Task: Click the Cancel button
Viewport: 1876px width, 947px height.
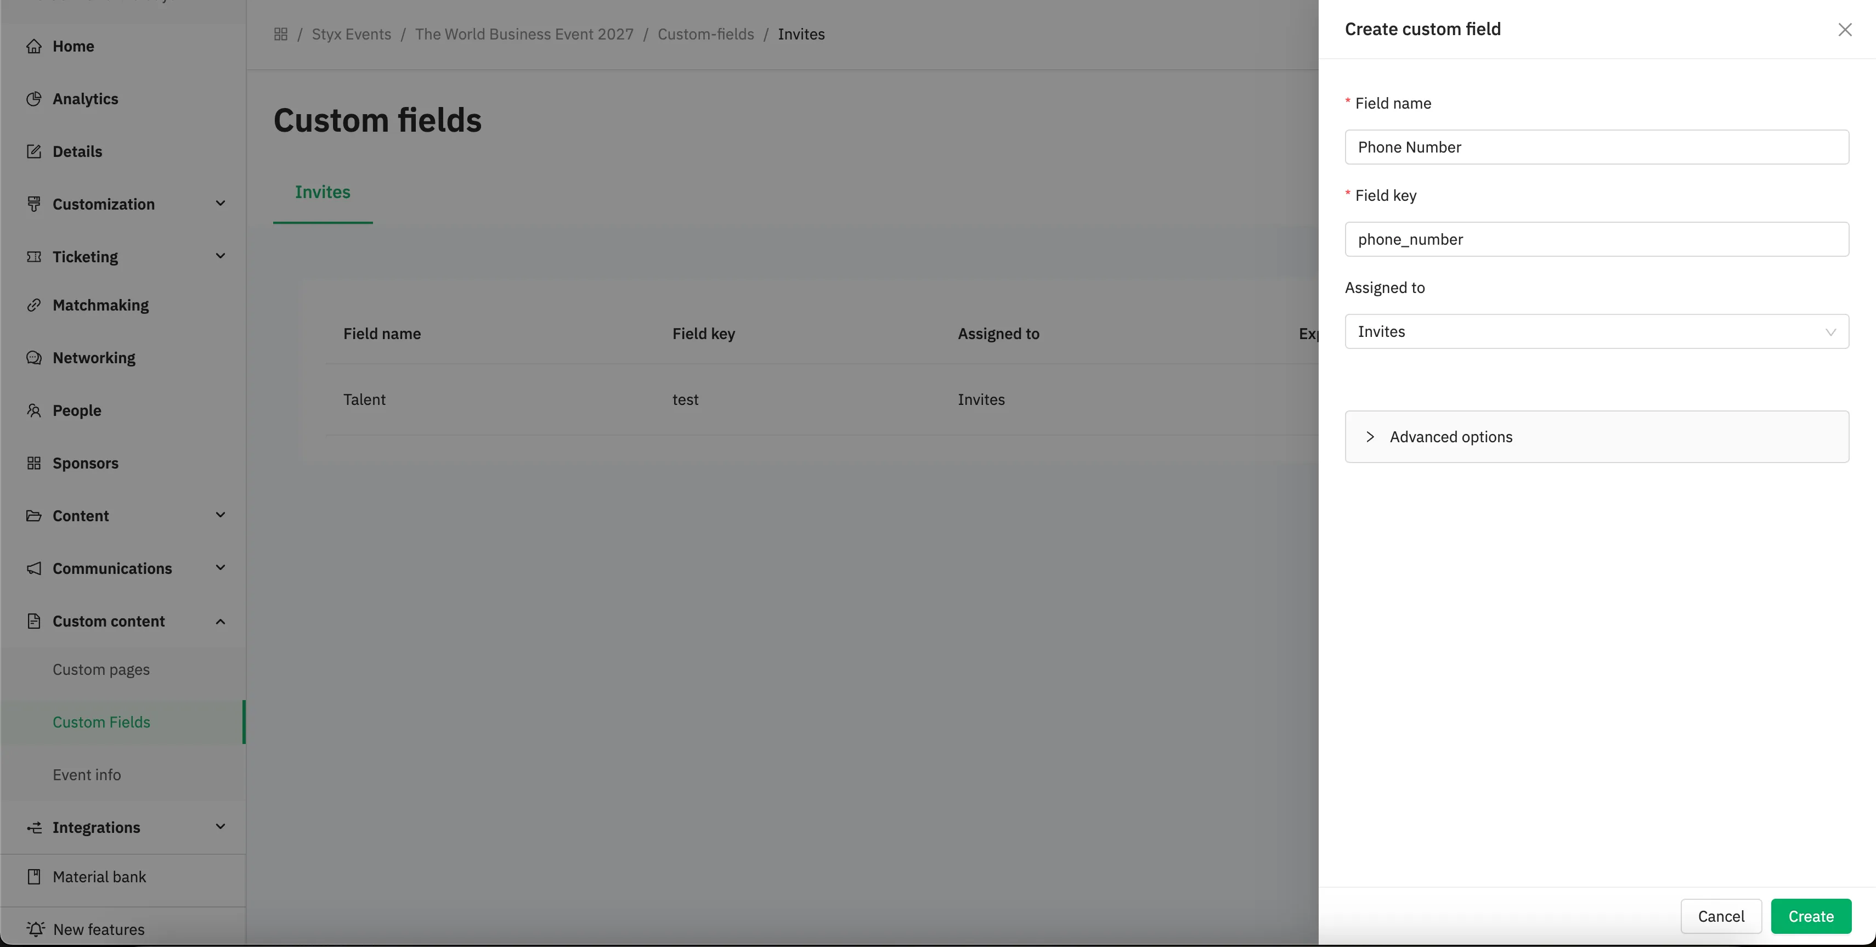Action: point(1721,916)
